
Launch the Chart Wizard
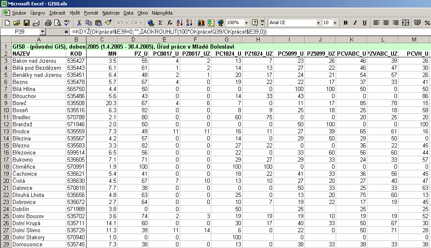(201, 23)
